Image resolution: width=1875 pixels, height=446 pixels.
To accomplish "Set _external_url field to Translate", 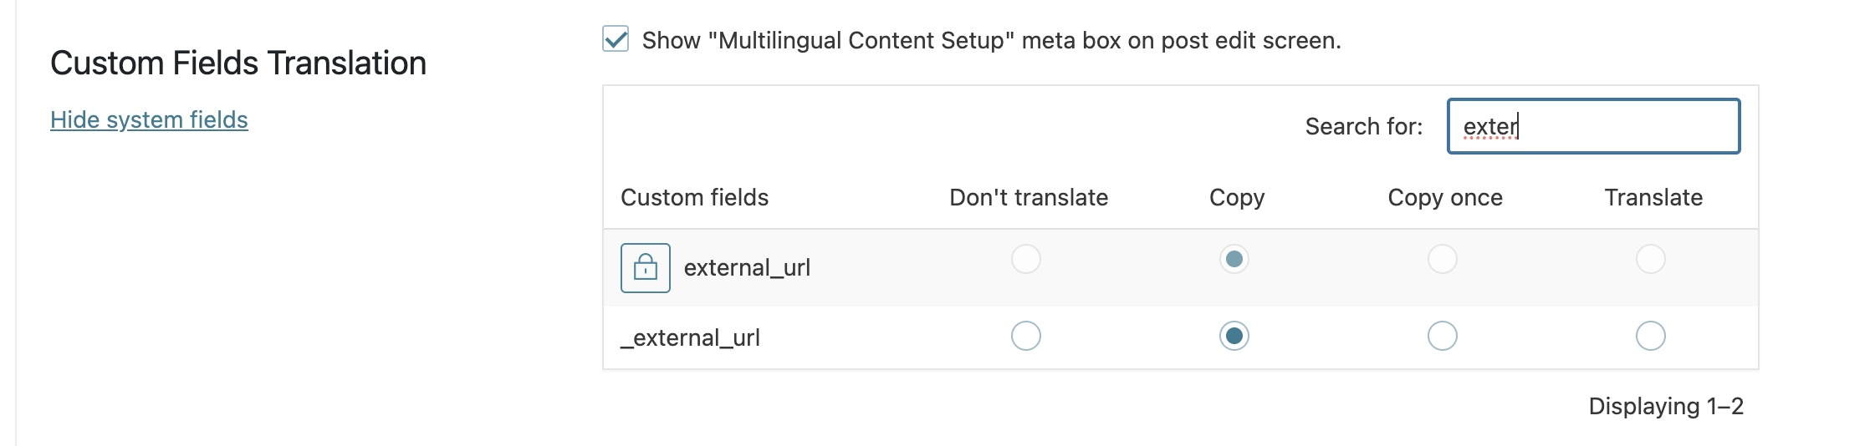I will point(1651,336).
